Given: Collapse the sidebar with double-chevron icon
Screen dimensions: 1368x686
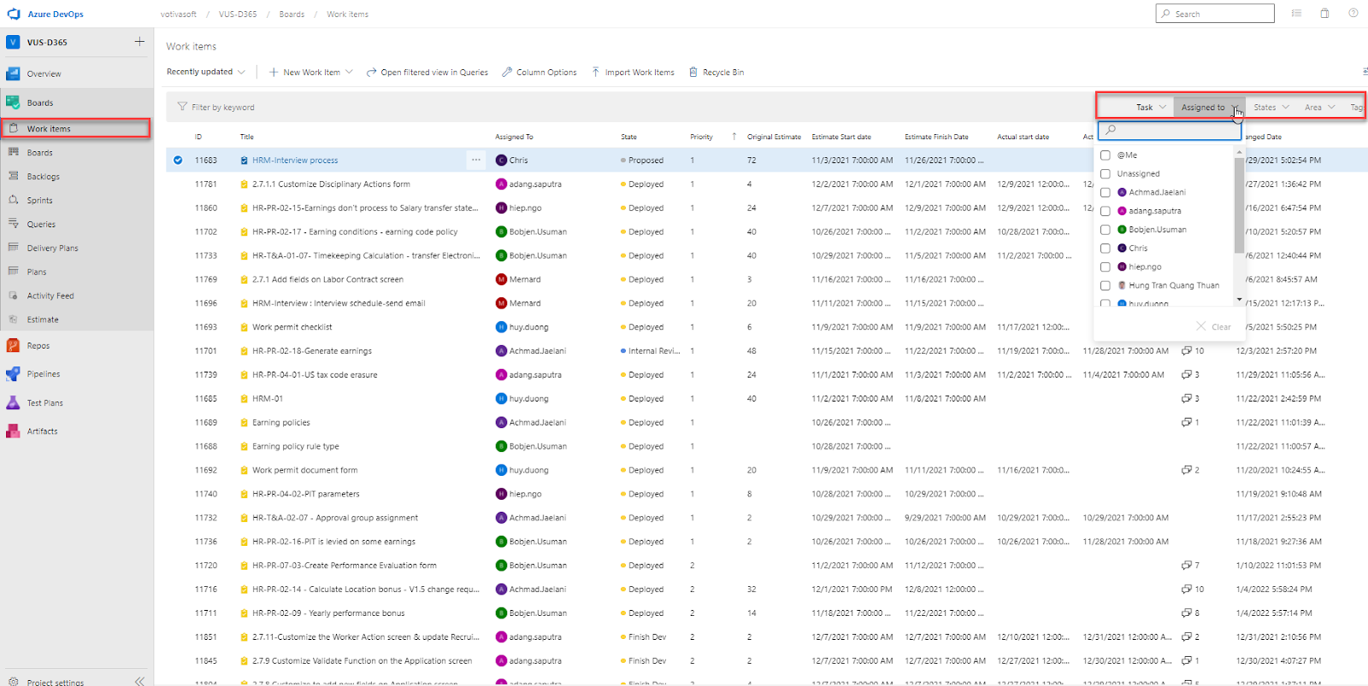Looking at the screenshot, I should 139,681.
